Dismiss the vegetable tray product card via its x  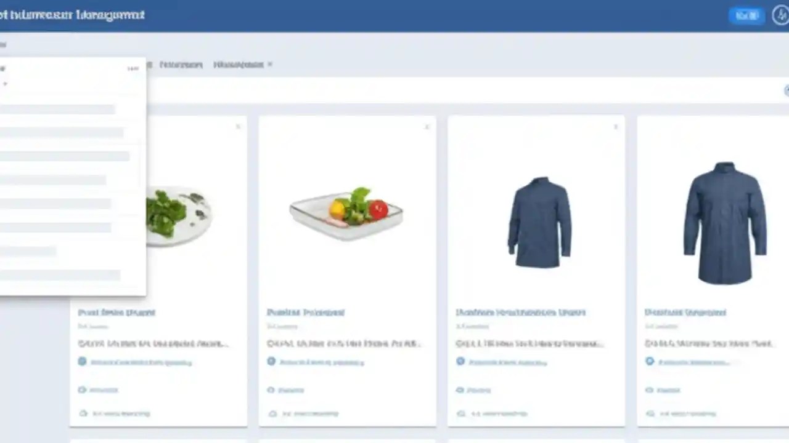427,127
